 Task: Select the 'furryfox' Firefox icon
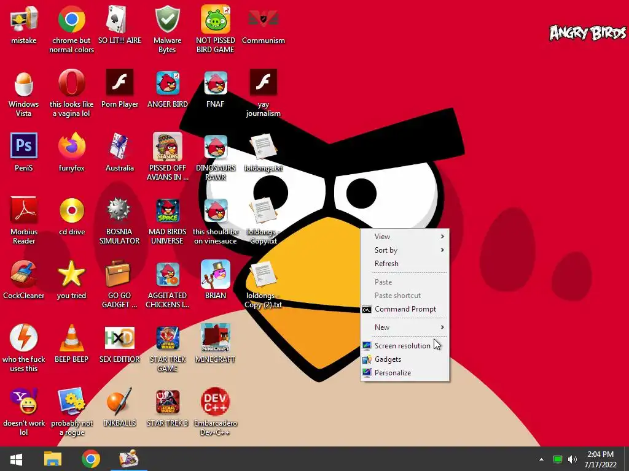pos(71,146)
